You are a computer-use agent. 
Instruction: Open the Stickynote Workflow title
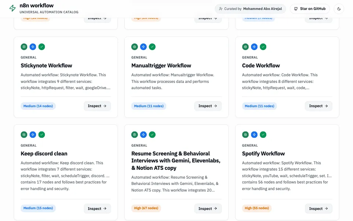(46, 66)
